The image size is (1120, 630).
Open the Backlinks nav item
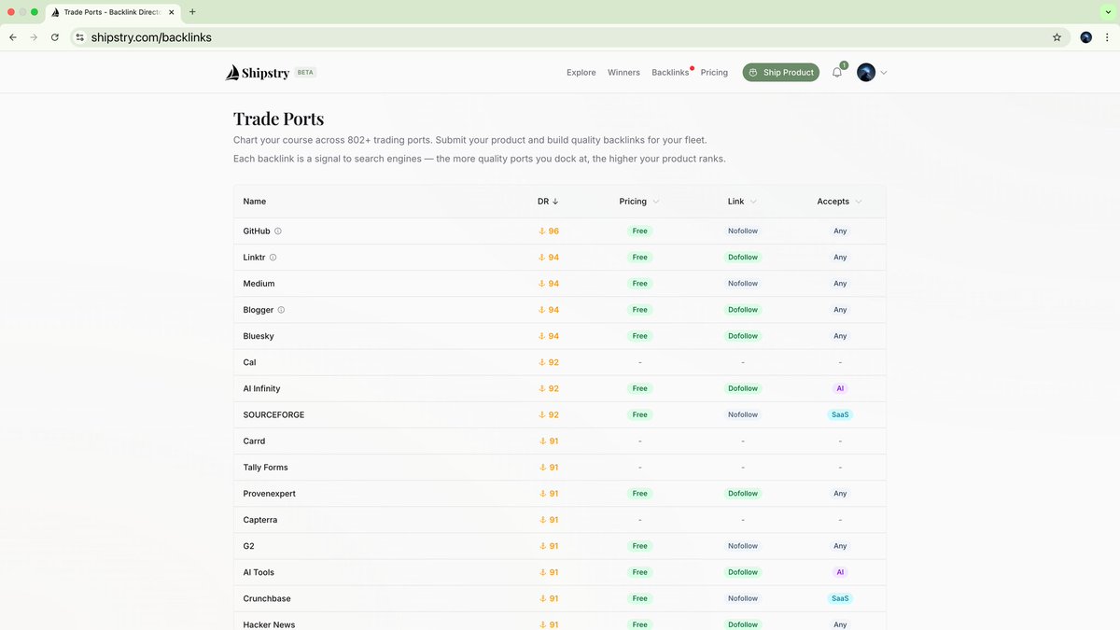click(x=670, y=72)
